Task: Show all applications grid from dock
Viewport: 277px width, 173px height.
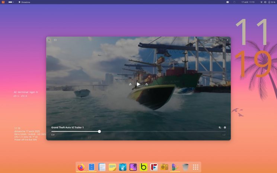Action: click(x=195, y=167)
